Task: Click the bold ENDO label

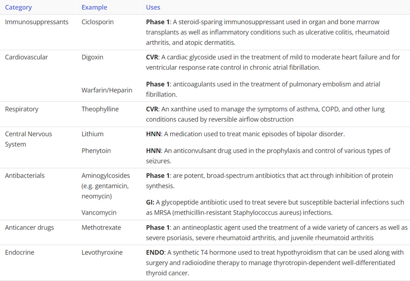Action: (155, 252)
